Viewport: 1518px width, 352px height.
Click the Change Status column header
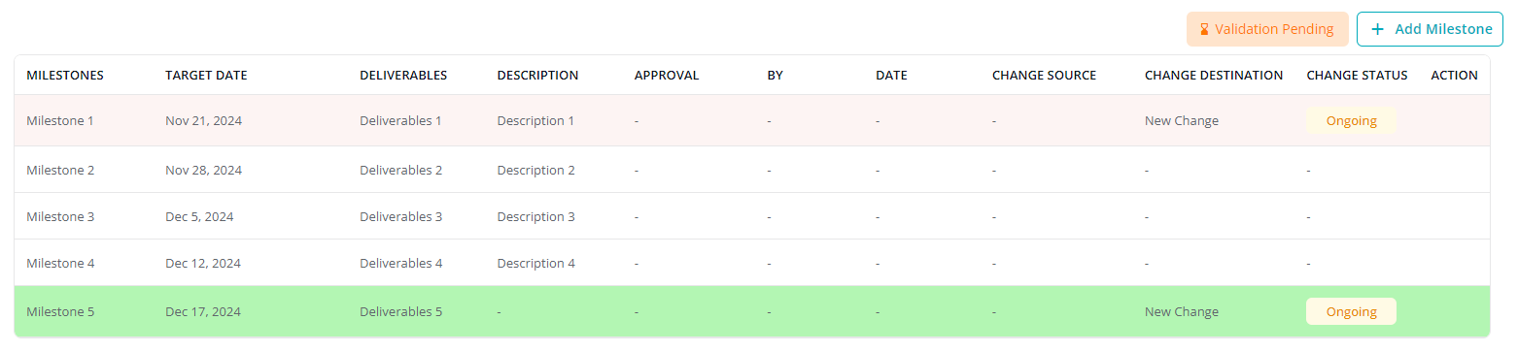[1357, 75]
